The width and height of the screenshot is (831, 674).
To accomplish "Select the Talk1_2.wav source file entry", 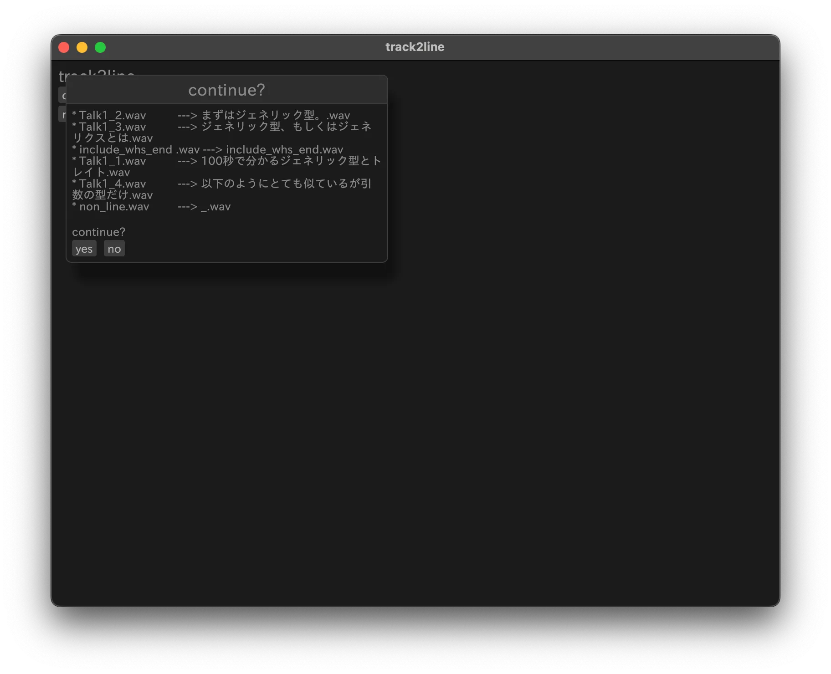I will click(112, 115).
